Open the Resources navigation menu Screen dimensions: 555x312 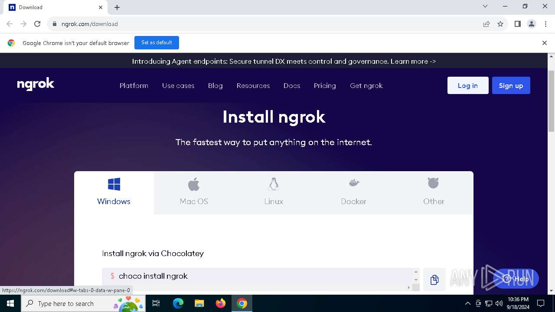point(253,86)
